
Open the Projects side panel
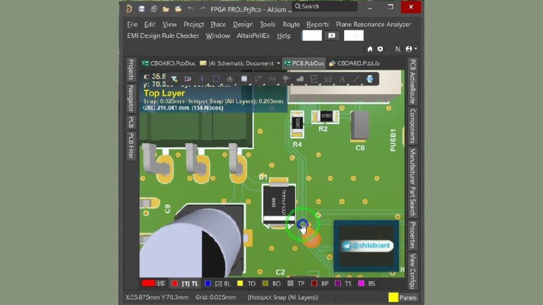tap(131, 70)
